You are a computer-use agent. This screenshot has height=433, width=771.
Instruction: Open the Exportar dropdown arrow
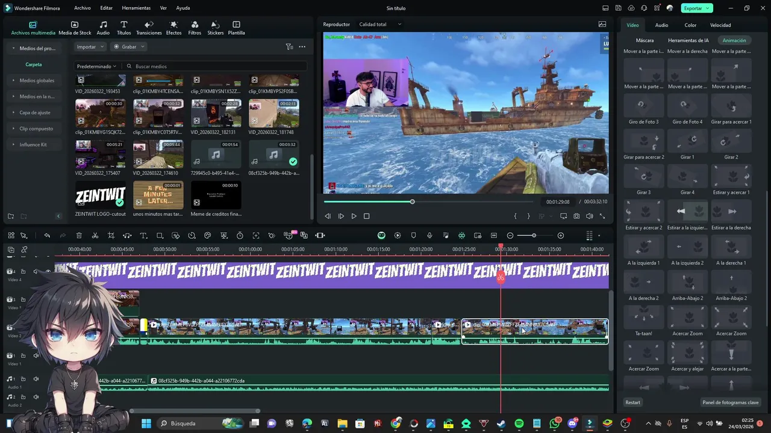pyautogui.click(x=708, y=8)
